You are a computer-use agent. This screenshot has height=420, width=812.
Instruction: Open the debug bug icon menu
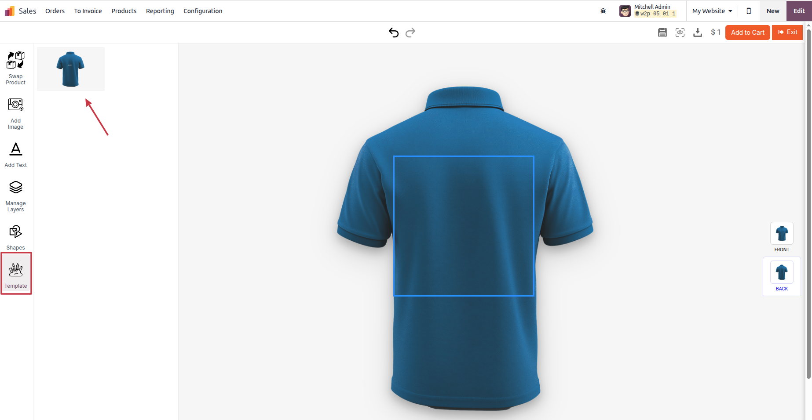pos(604,11)
